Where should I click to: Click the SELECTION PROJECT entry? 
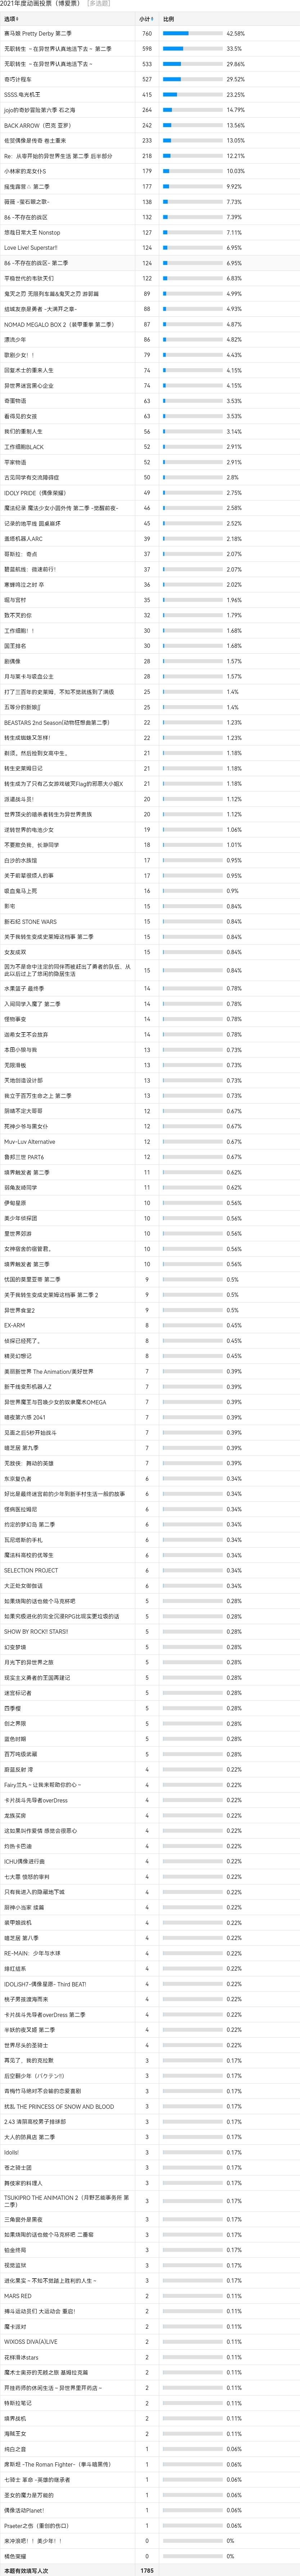pyautogui.click(x=150, y=1570)
